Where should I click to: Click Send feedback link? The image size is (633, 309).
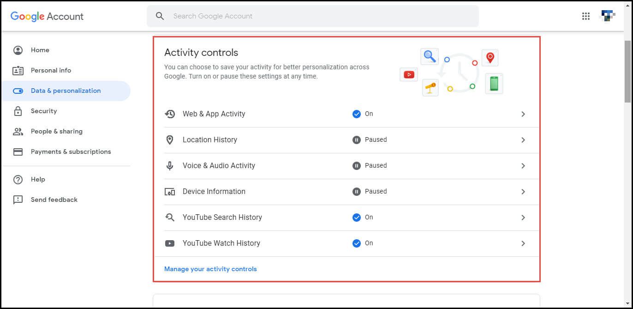(66, 200)
